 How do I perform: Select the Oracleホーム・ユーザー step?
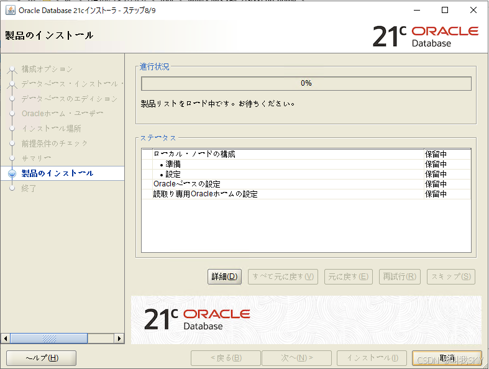[x=62, y=114]
